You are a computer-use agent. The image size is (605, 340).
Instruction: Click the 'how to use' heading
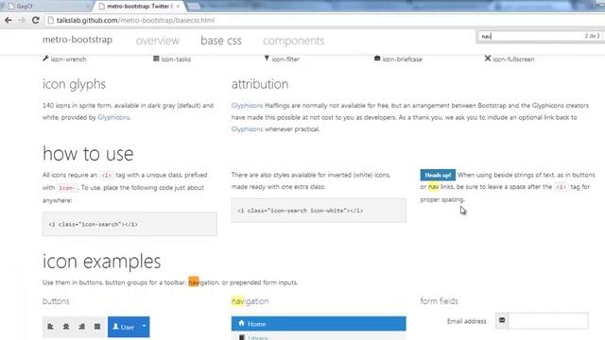pyautogui.click(x=88, y=154)
